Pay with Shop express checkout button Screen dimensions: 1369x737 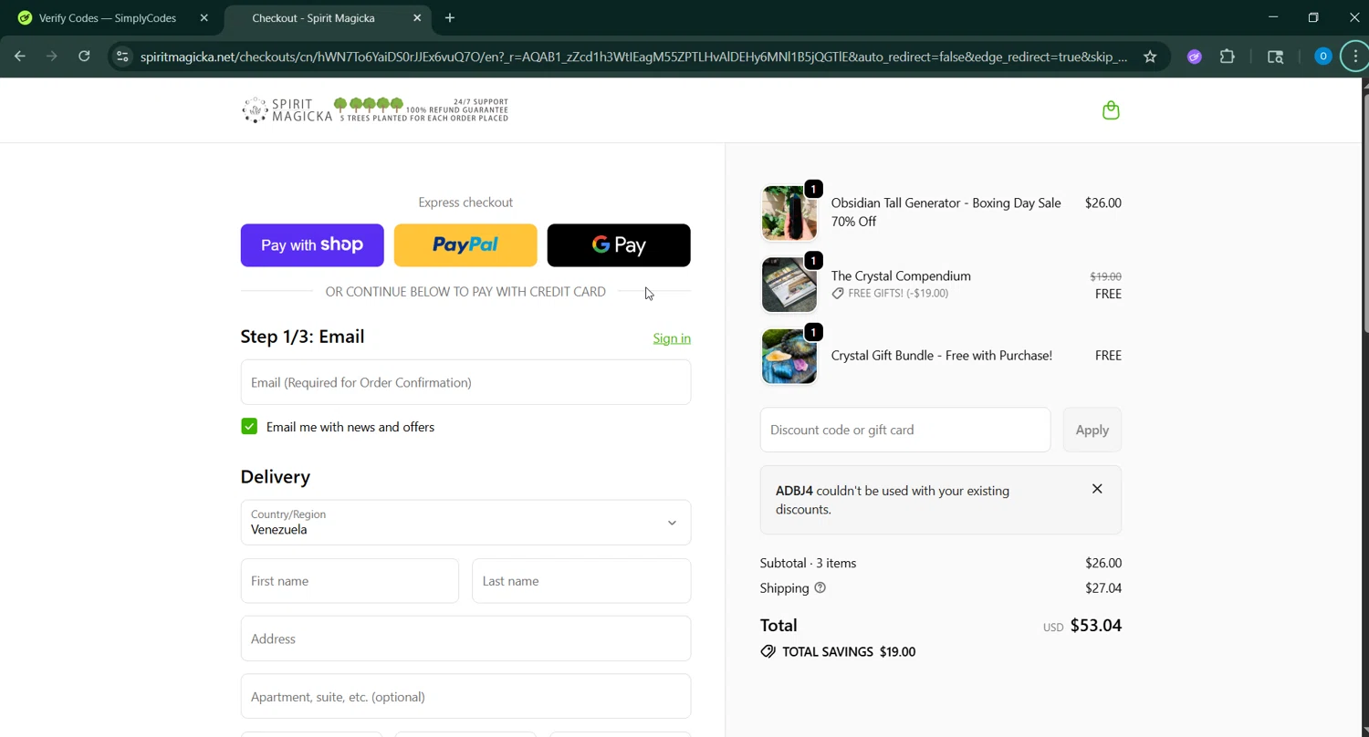(x=312, y=245)
